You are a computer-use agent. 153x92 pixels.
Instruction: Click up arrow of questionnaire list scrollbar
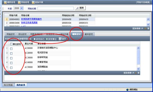coord(148,19)
